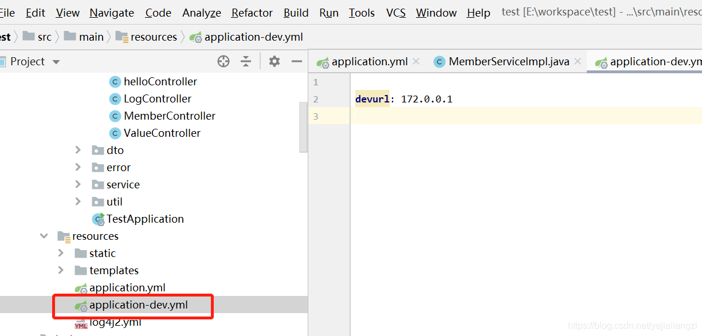Image resolution: width=702 pixels, height=336 pixels.
Task: Click the src breadcrumb
Action: click(37, 37)
